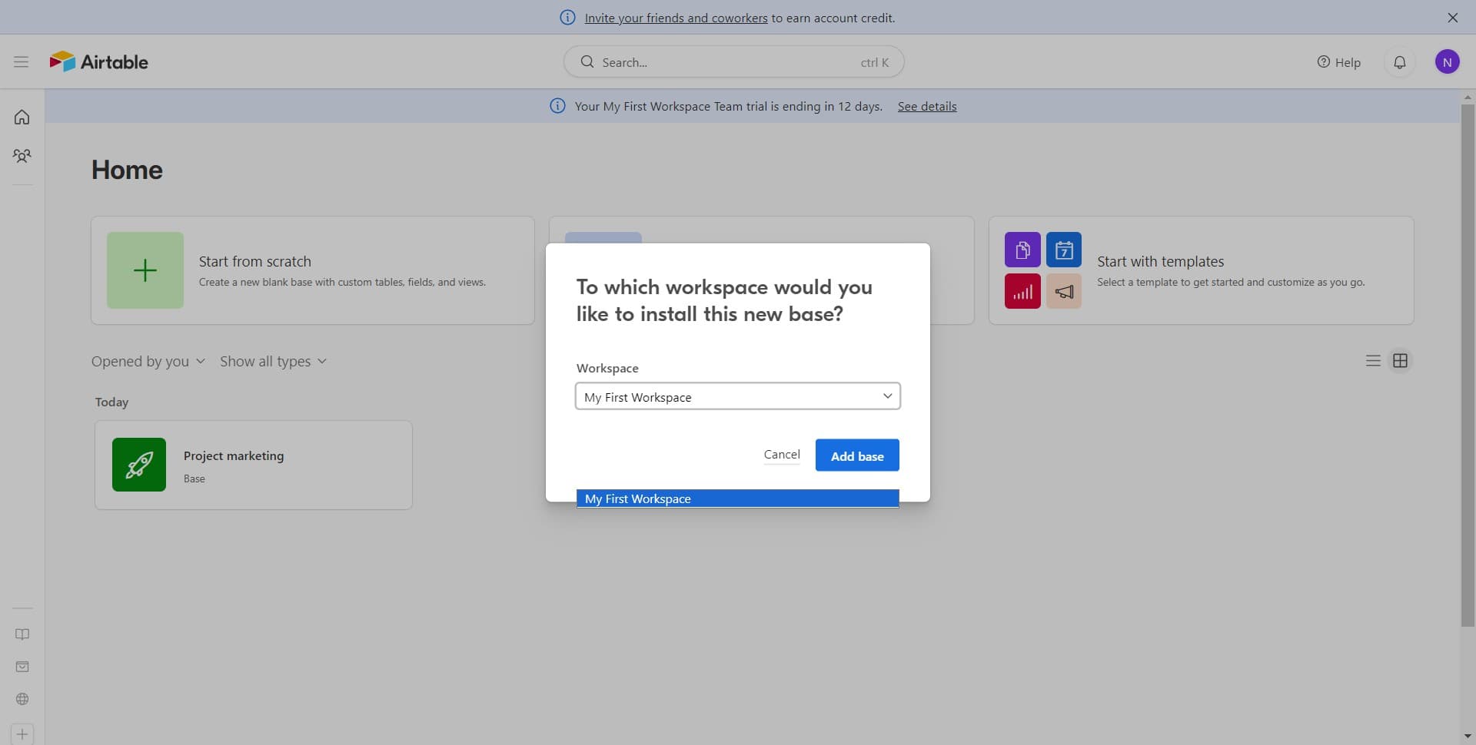Open the shared workspaces people icon
Image resolution: width=1476 pixels, height=745 pixels.
[22, 156]
